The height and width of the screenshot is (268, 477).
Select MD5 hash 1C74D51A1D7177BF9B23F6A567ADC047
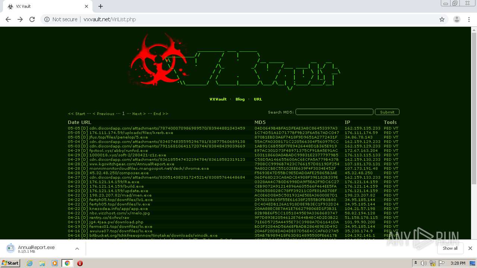(x=297, y=133)
